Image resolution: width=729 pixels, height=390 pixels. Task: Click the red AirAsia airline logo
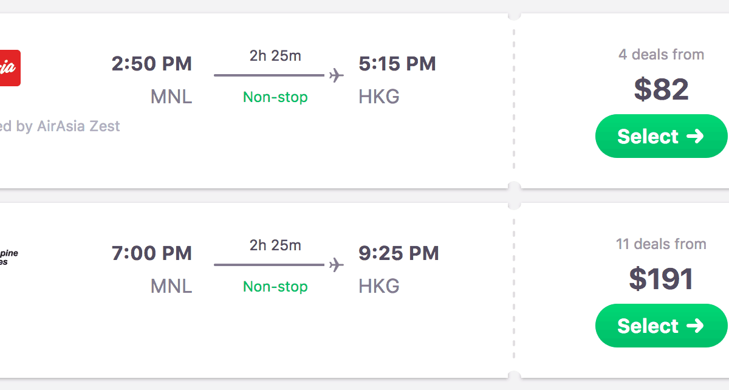[10, 67]
